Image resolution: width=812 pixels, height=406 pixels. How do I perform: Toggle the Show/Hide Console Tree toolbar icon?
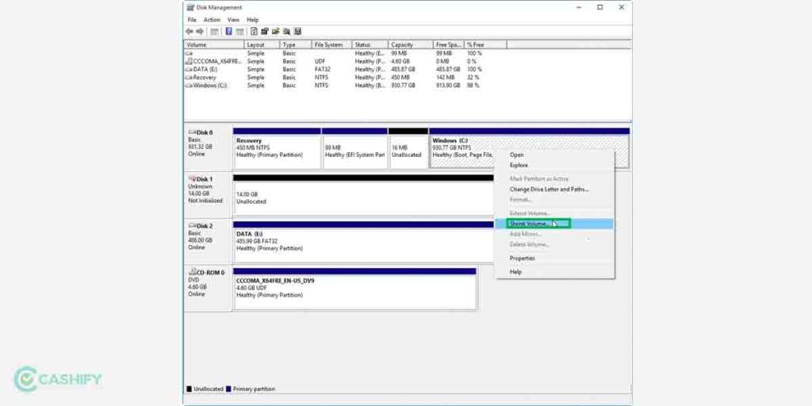214,32
